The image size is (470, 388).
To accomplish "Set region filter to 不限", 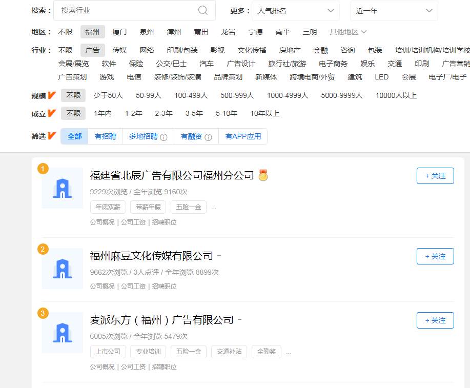I will (x=65, y=32).
